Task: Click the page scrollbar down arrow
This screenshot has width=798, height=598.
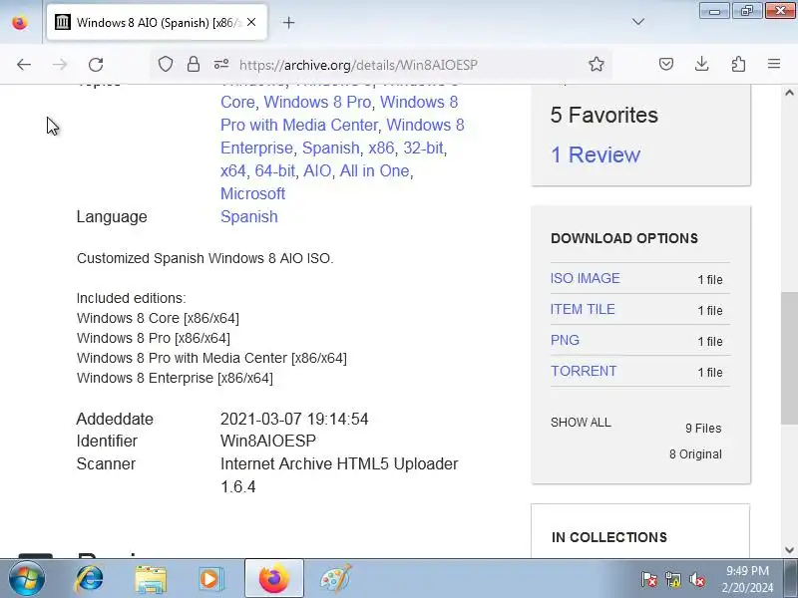Action: 789,550
